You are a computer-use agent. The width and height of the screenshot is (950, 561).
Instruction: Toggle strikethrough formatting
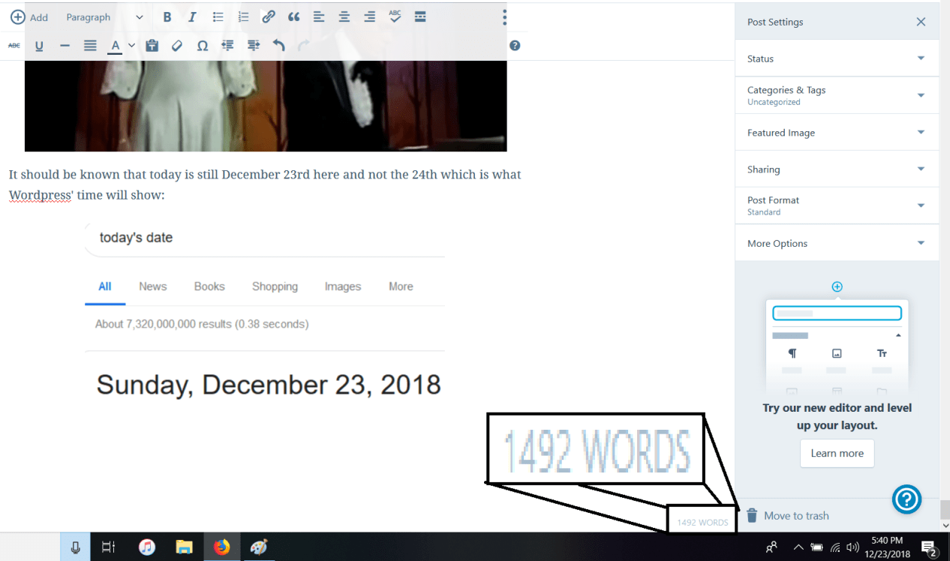pyautogui.click(x=14, y=46)
